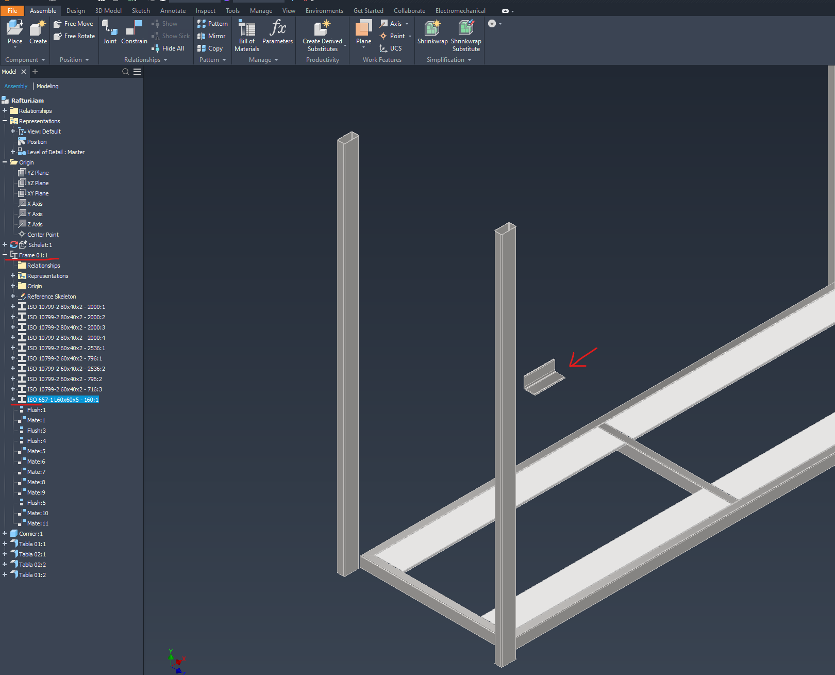Open the Parameters fx dialog
This screenshot has height=675, width=835.
click(277, 34)
